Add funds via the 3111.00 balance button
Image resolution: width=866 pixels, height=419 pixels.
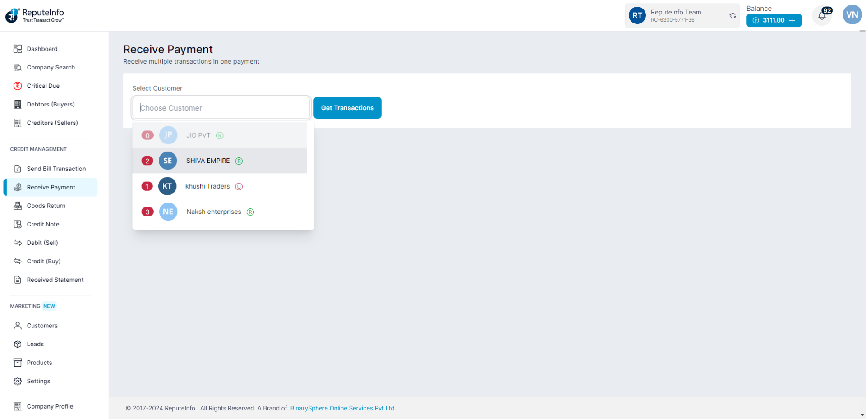point(774,20)
